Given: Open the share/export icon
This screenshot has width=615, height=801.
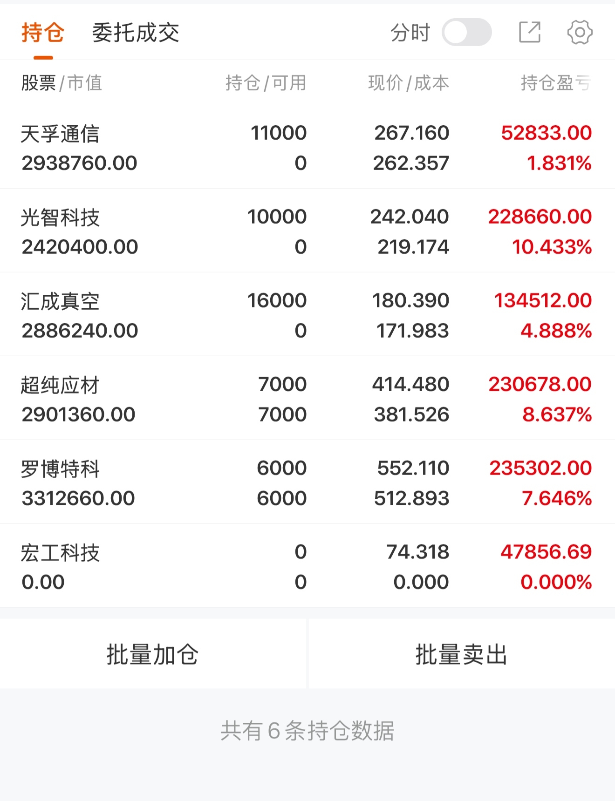Looking at the screenshot, I should [530, 32].
